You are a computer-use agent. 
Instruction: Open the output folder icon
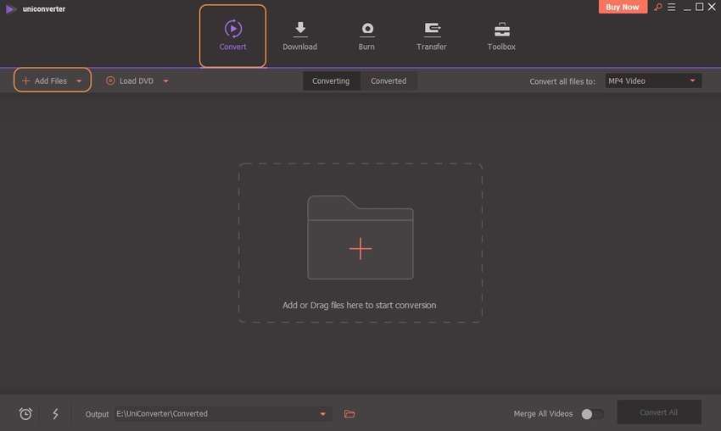[x=349, y=414]
